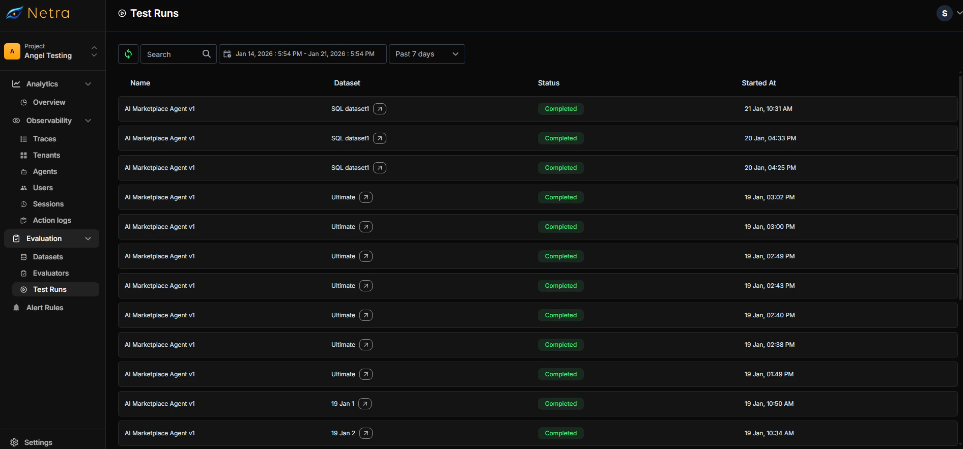Open Ultimate dataset link for 03:00 PM run

(x=366, y=227)
